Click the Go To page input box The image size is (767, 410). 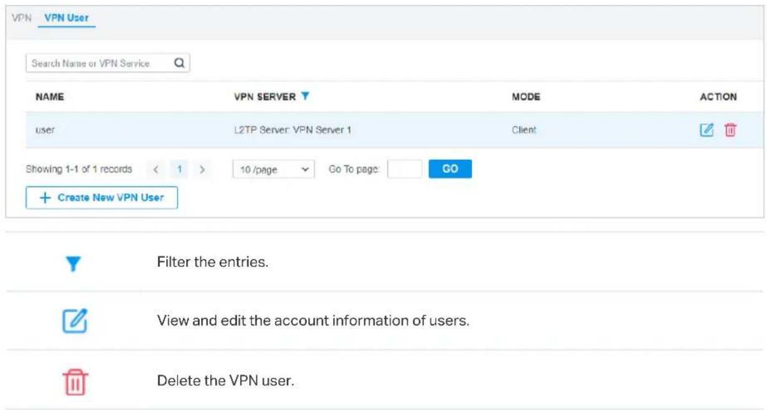[405, 169]
